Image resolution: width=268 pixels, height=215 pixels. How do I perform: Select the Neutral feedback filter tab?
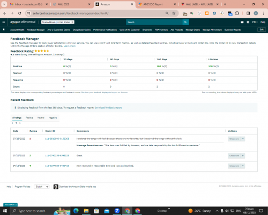pos(41,118)
